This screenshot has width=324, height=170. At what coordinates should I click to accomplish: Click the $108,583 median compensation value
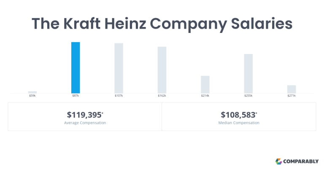click(x=239, y=115)
